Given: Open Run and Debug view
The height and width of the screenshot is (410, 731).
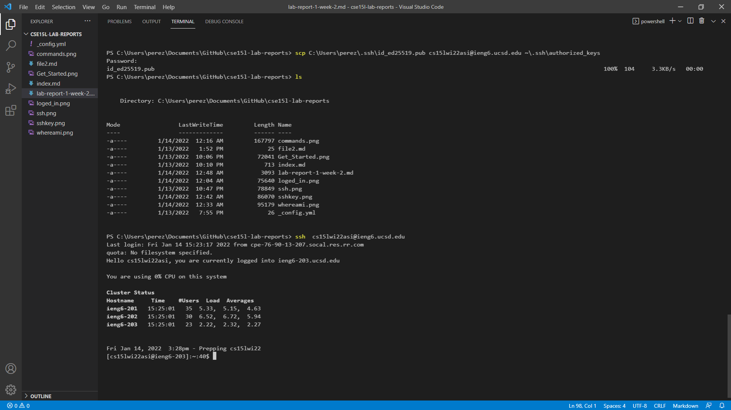Looking at the screenshot, I should (x=11, y=89).
